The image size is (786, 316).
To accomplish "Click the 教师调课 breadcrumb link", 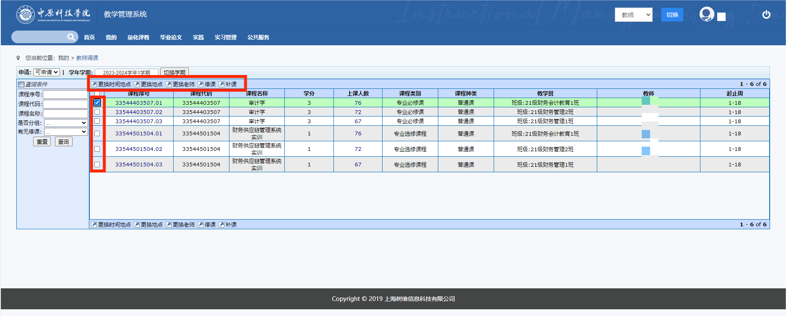I will coord(87,58).
